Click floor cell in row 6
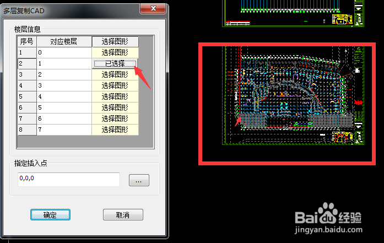Image resolution: width=384 pixels, height=243 pixels. pos(64,107)
